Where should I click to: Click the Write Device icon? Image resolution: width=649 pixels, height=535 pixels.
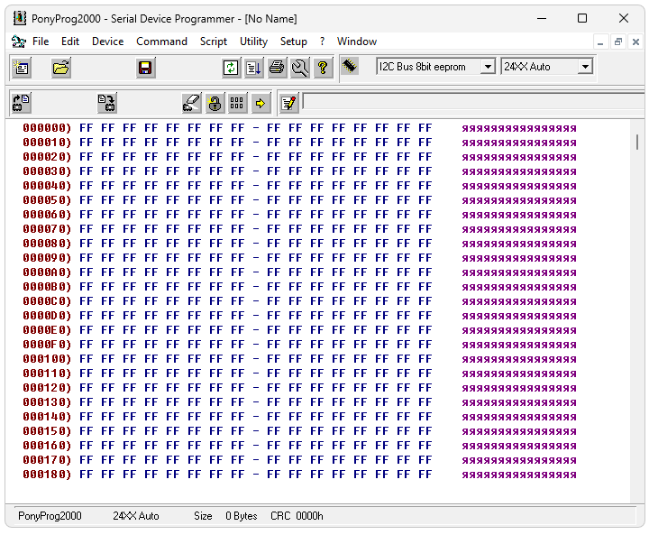coord(106,103)
